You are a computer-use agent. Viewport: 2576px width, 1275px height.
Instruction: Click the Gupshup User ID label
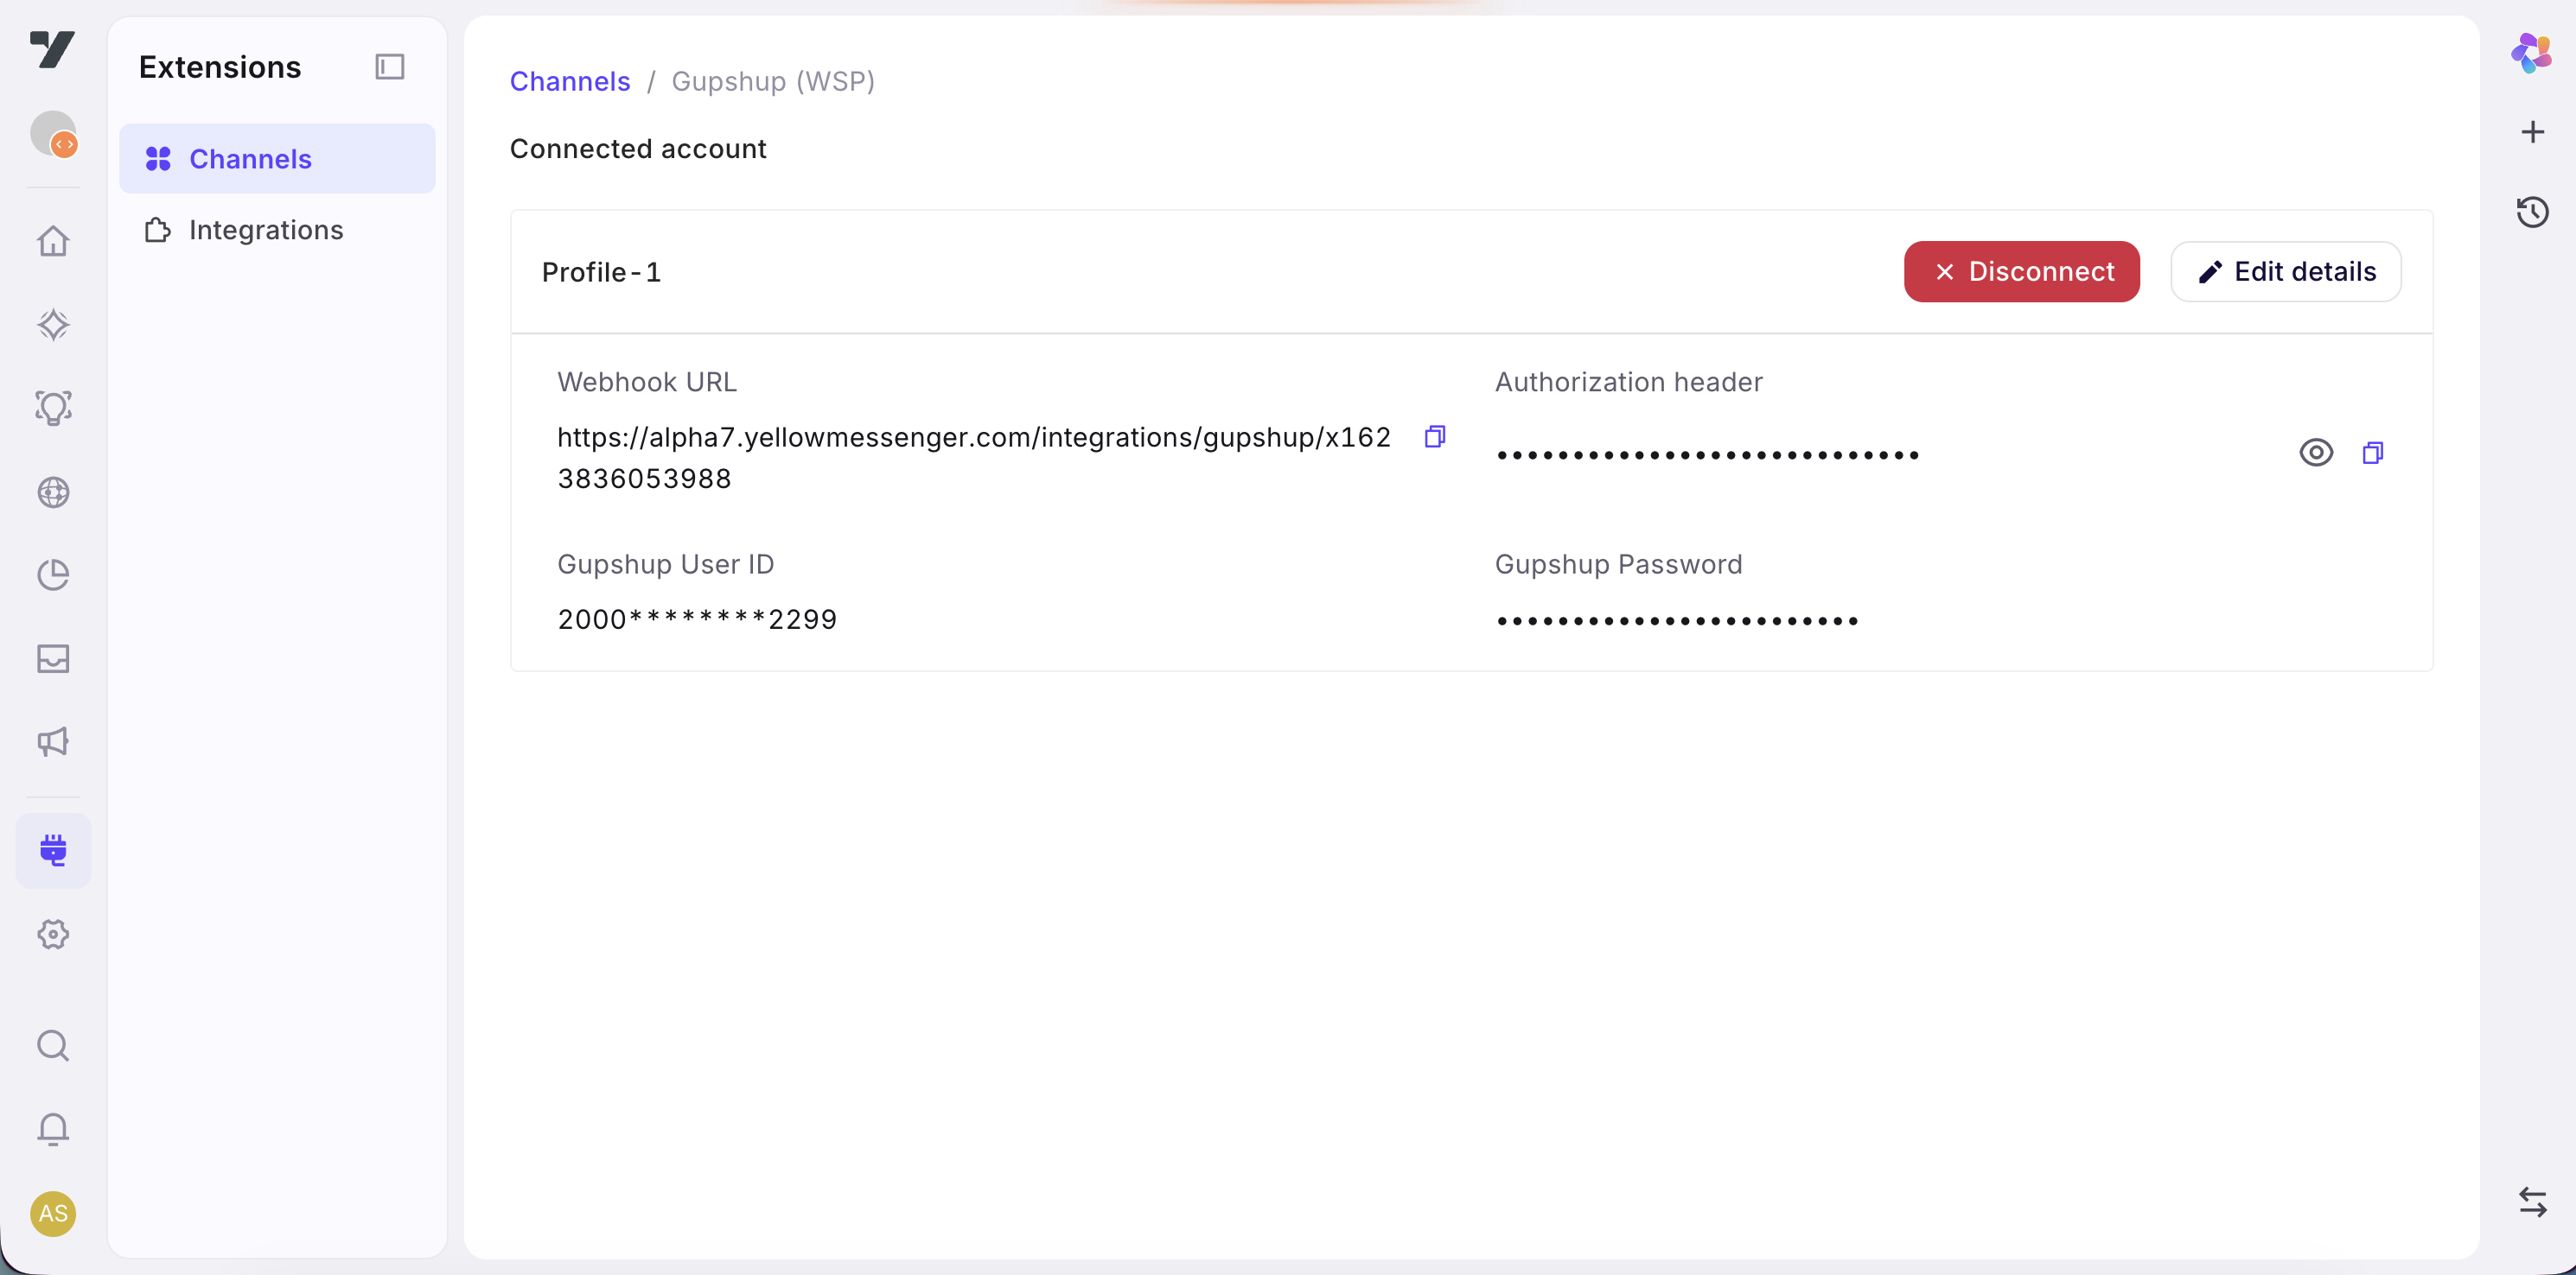tap(666, 563)
